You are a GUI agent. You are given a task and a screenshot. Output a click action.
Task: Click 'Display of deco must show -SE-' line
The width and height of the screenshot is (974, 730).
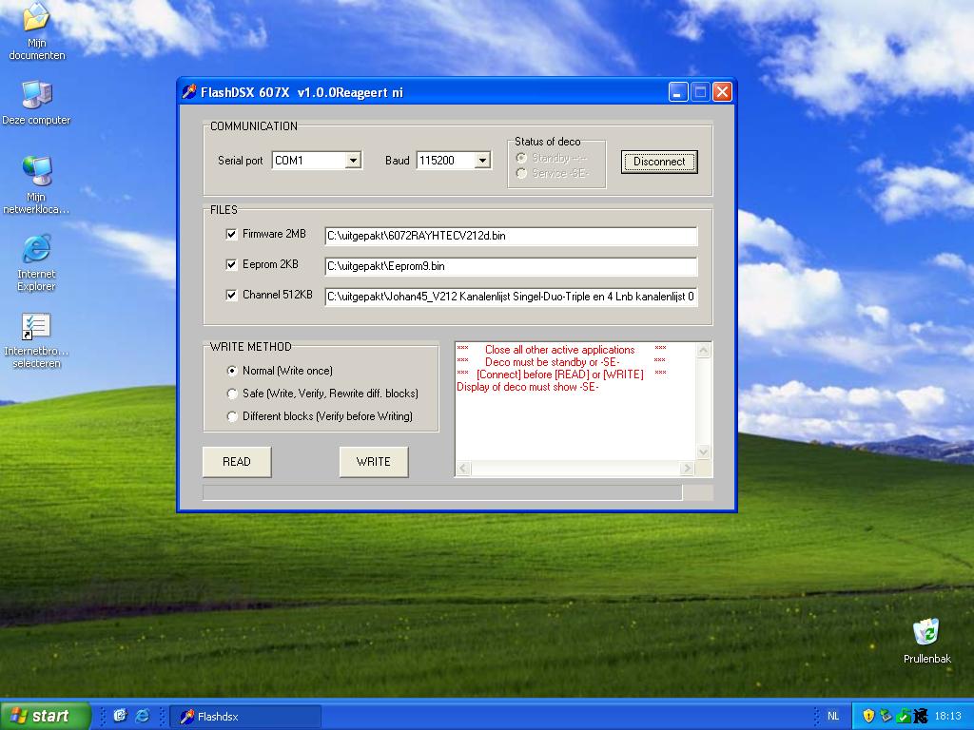(x=527, y=387)
